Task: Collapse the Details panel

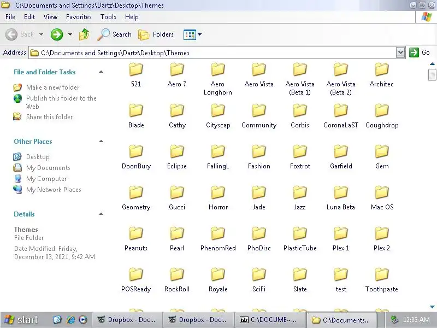Action: click(x=101, y=214)
